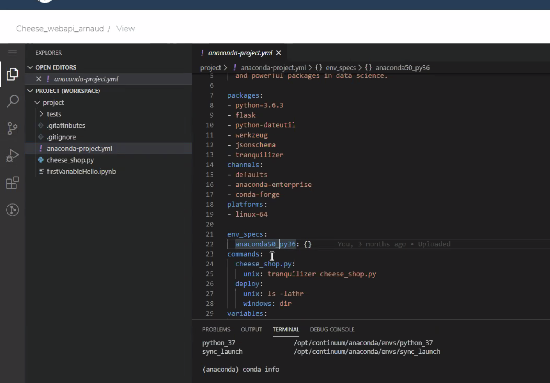The height and width of the screenshot is (383, 550).
Task: Open .gitattributes in the file tree
Action: [66, 126]
